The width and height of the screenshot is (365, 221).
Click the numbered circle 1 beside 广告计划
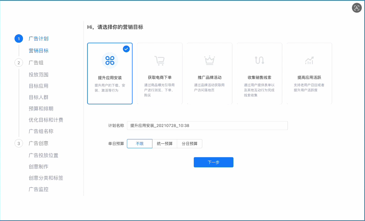click(x=18, y=39)
